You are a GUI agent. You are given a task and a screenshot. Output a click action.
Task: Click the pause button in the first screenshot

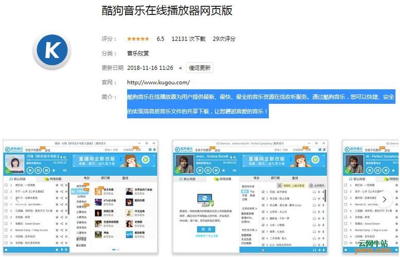(38, 170)
